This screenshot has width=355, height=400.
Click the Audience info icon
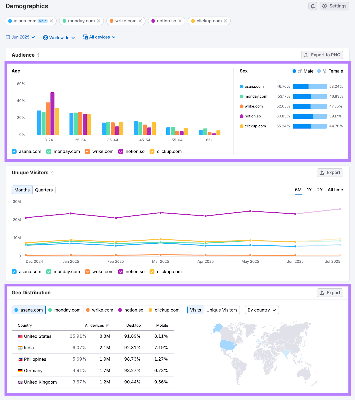click(x=38, y=55)
